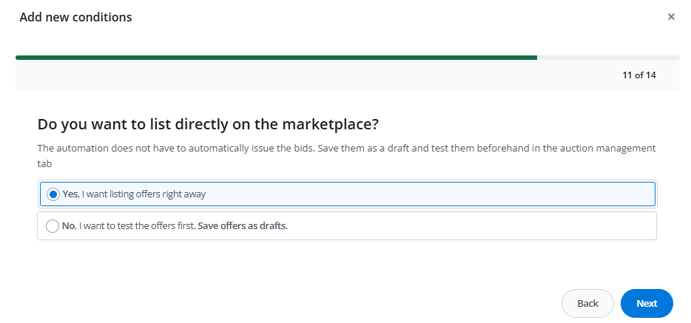
Task: Click the unfilled gray end of progress bar
Action: pos(608,57)
